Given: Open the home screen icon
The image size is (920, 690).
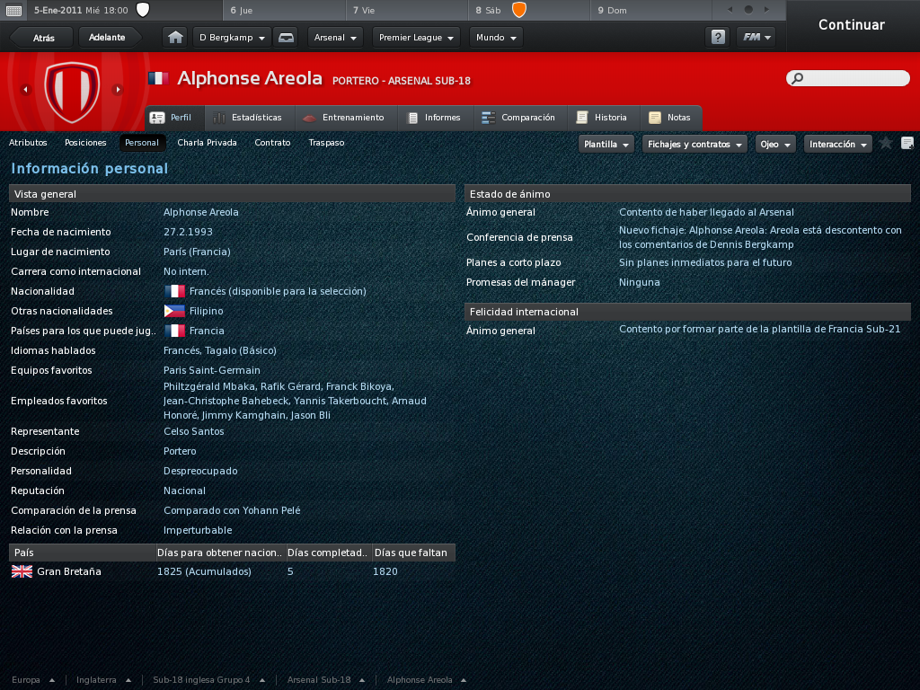Looking at the screenshot, I should (x=175, y=38).
